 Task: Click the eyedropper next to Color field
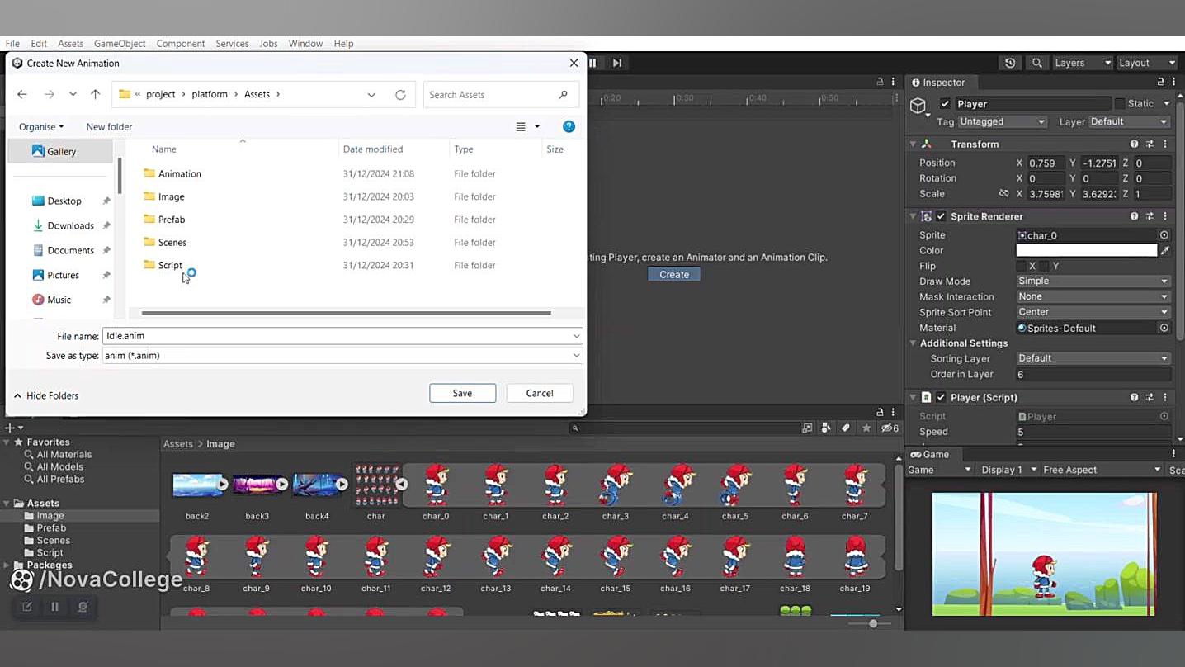click(1165, 250)
